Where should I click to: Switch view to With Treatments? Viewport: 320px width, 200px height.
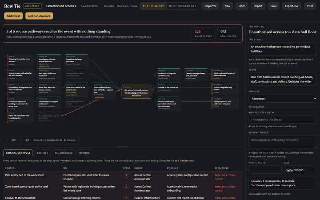point(183,6)
